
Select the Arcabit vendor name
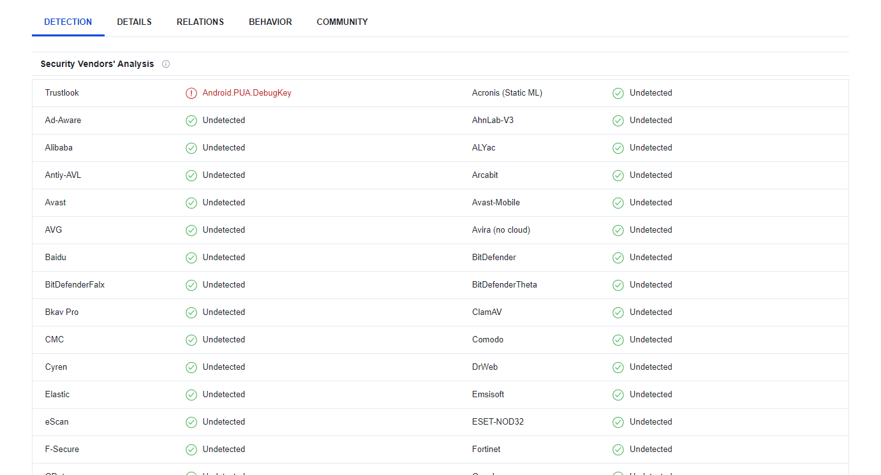[485, 175]
